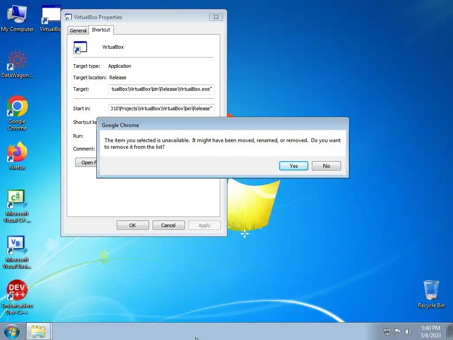This screenshot has width=453, height=340.
Task: Confirm Properties with the OK button
Action: click(133, 225)
